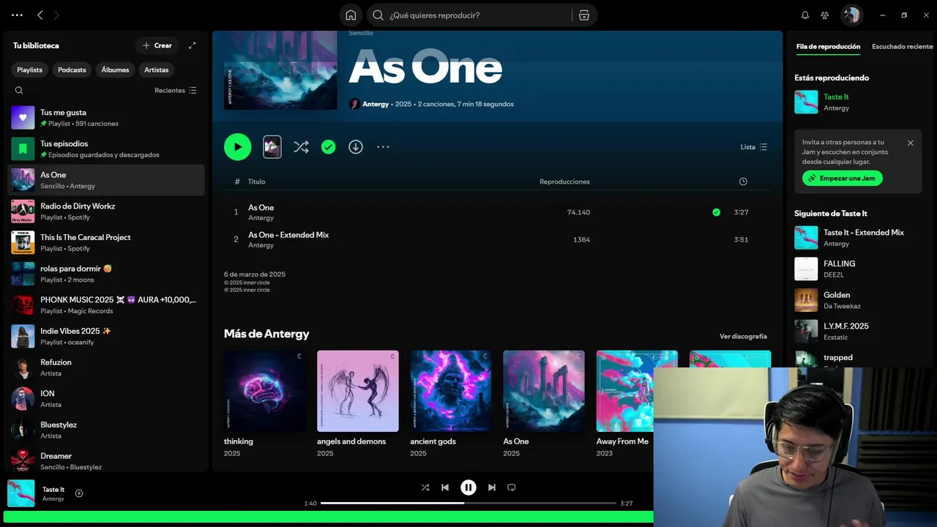Viewport: 937px width, 527px height.
Task: Open Tus me gusta playlist
Action: point(106,118)
